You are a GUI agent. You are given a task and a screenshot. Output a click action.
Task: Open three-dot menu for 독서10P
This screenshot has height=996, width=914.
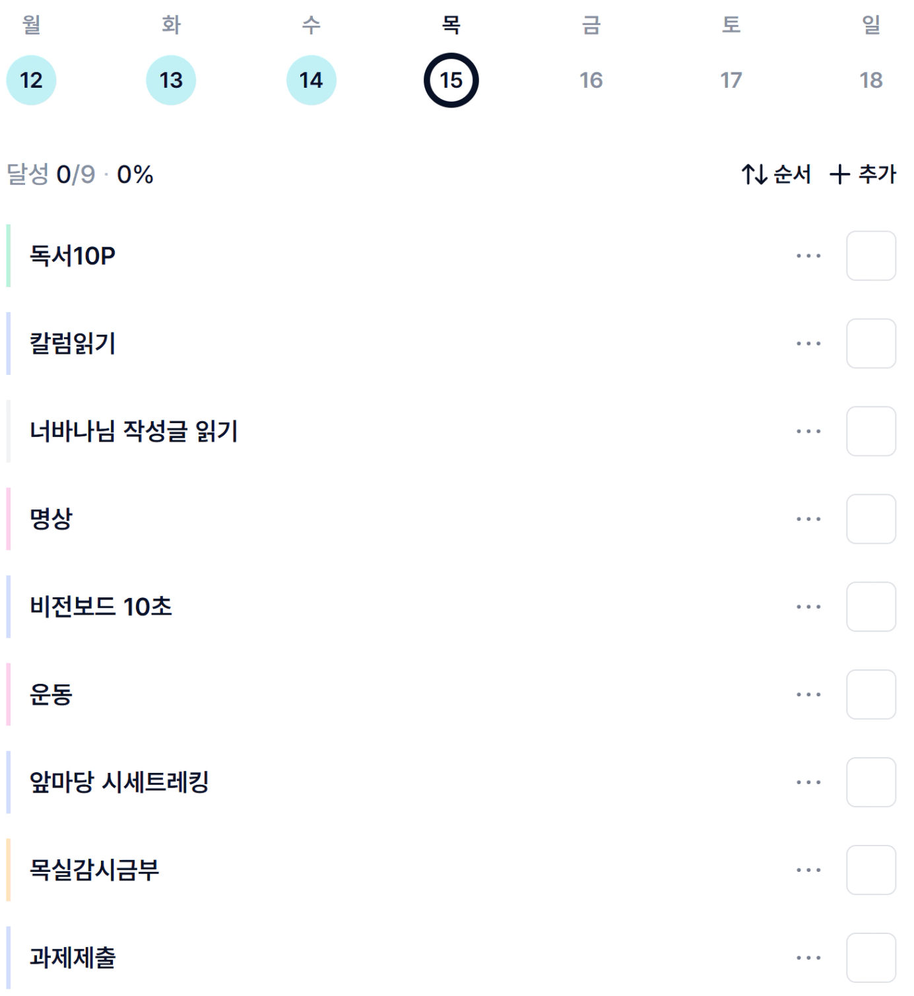pos(808,255)
